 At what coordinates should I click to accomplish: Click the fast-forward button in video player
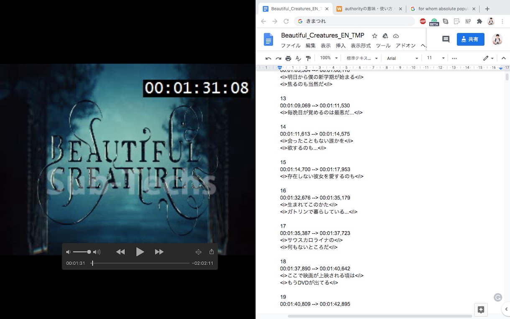point(159,252)
